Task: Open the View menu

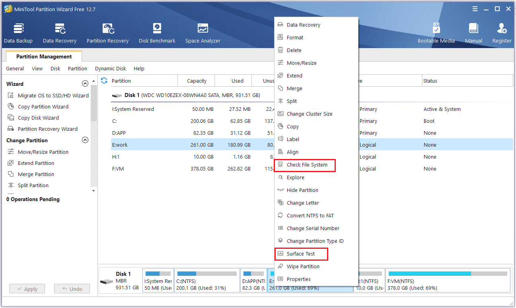Action: (x=37, y=68)
